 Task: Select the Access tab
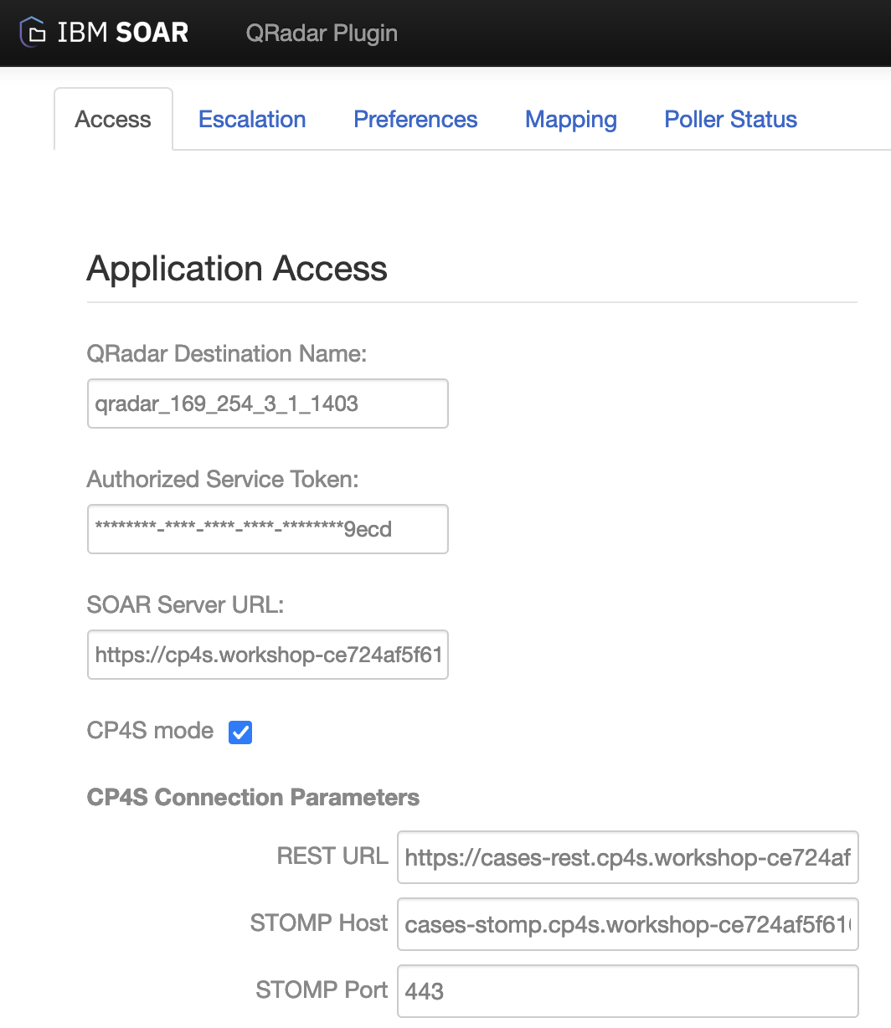[x=112, y=119]
